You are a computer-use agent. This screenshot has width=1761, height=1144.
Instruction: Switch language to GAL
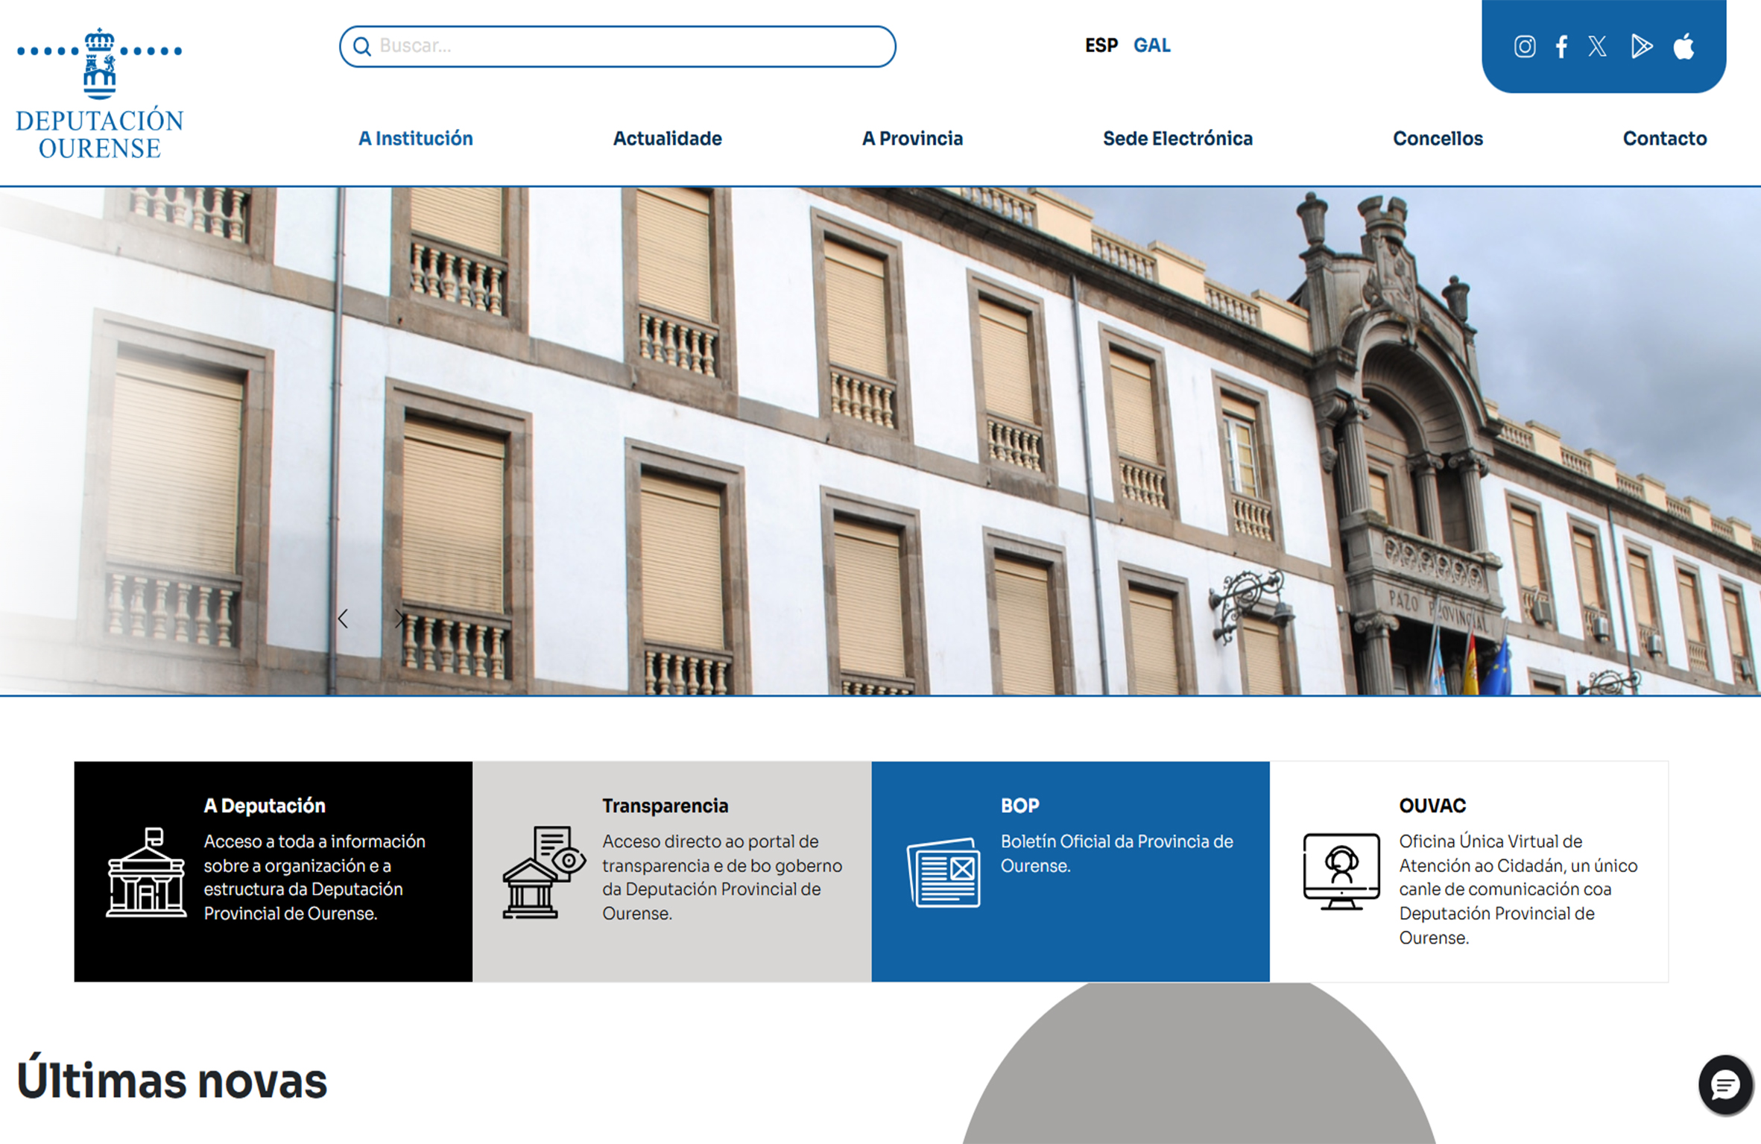(1151, 46)
